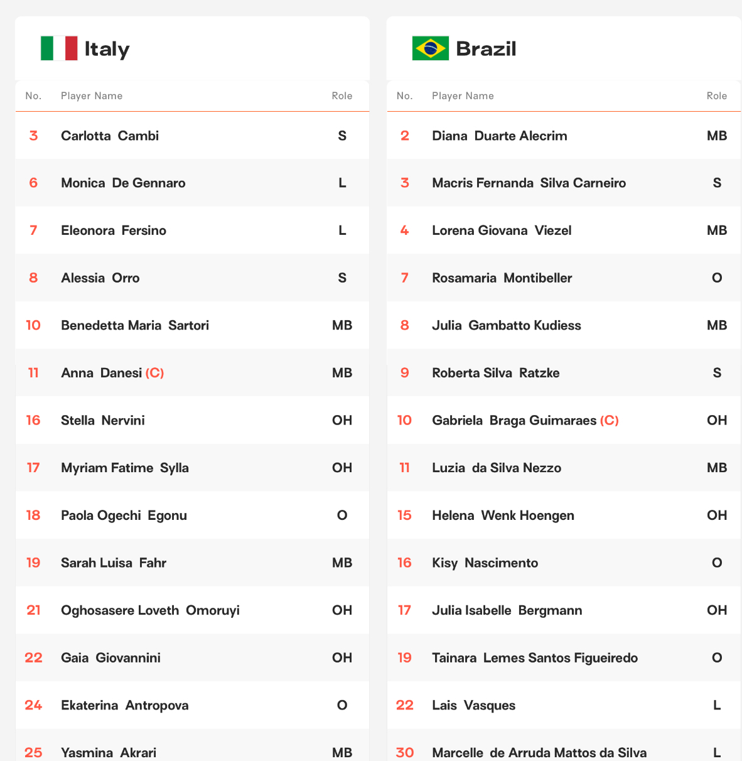The image size is (742, 761).
Task: Click Italy's No. column header
Action: pos(33,96)
